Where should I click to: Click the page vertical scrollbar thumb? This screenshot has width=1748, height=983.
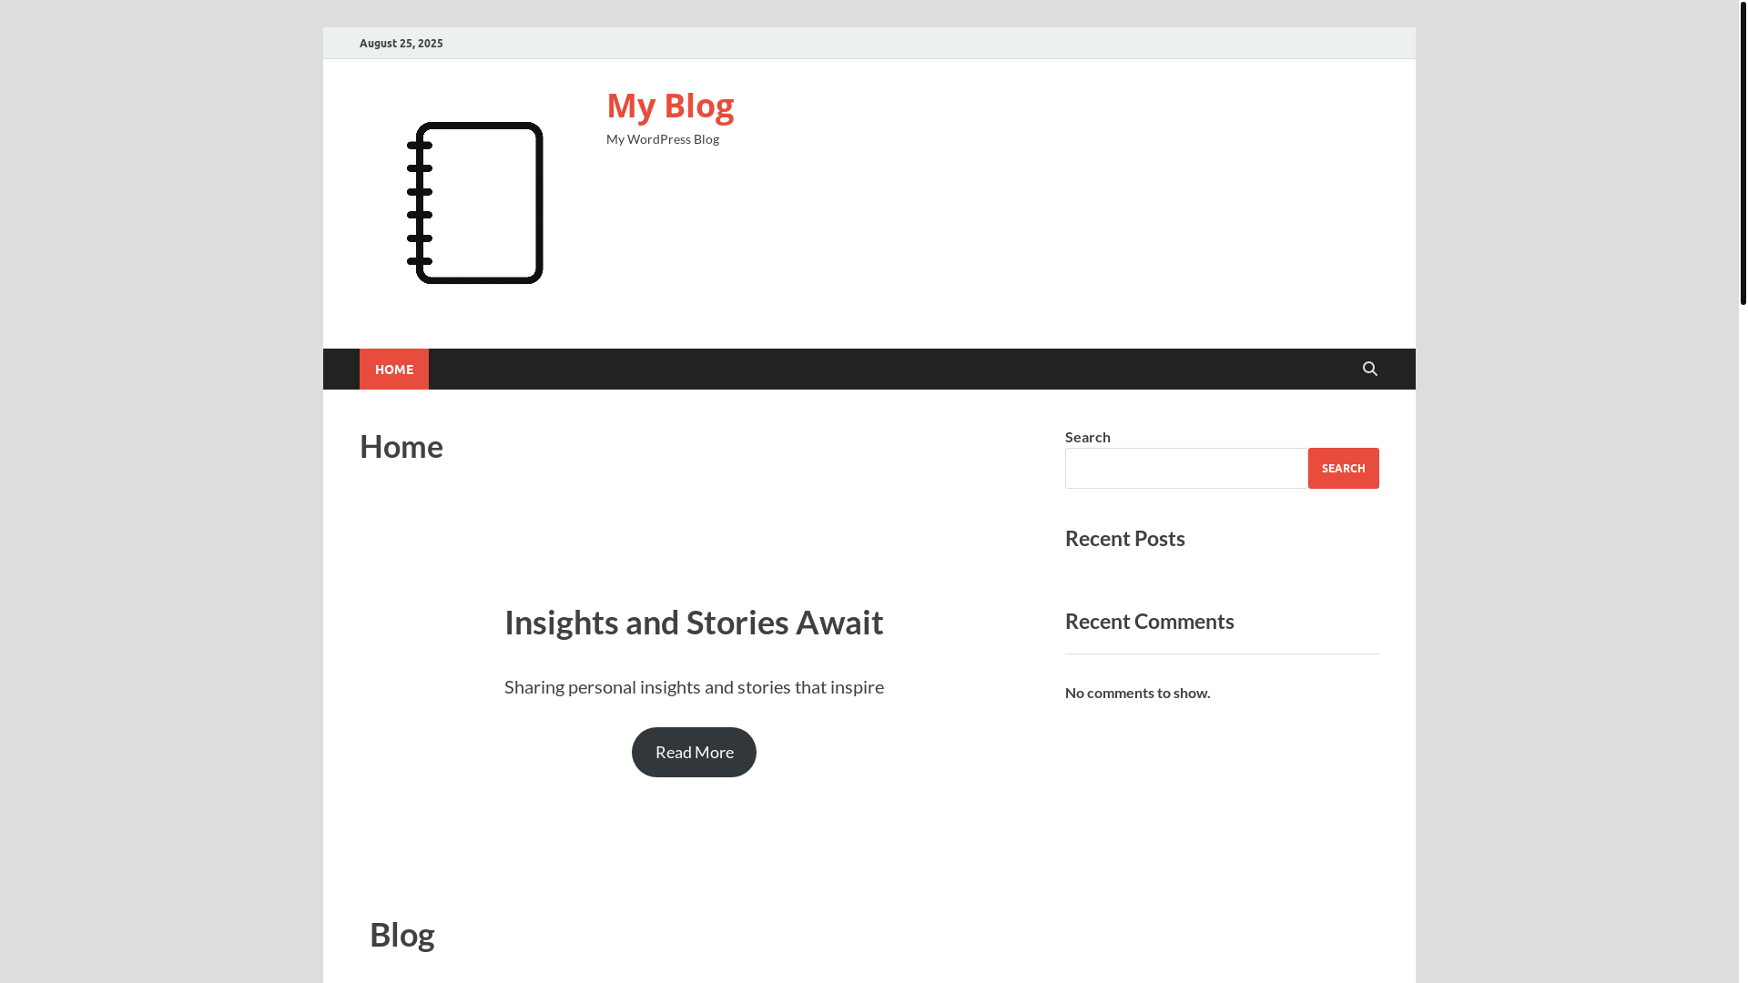coord(1743,153)
